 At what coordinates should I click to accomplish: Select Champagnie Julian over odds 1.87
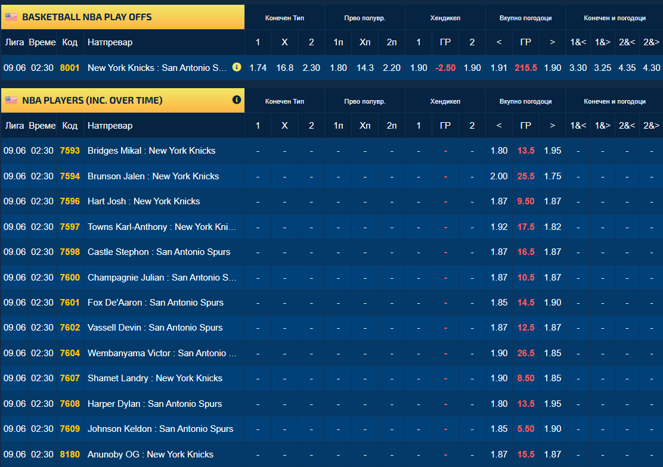click(x=552, y=278)
